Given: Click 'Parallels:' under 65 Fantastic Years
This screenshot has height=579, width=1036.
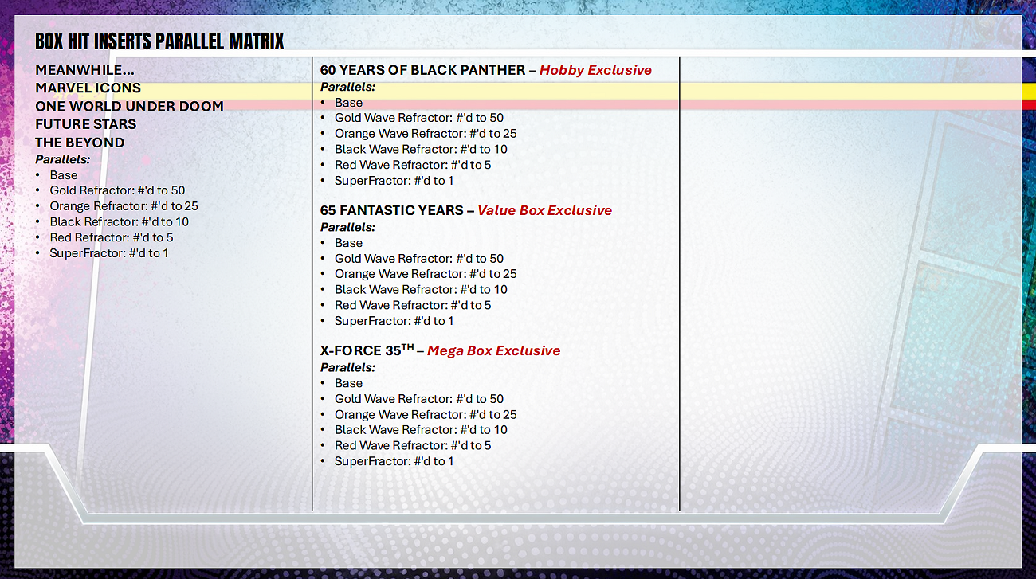Looking at the screenshot, I should click(x=348, y=227).
